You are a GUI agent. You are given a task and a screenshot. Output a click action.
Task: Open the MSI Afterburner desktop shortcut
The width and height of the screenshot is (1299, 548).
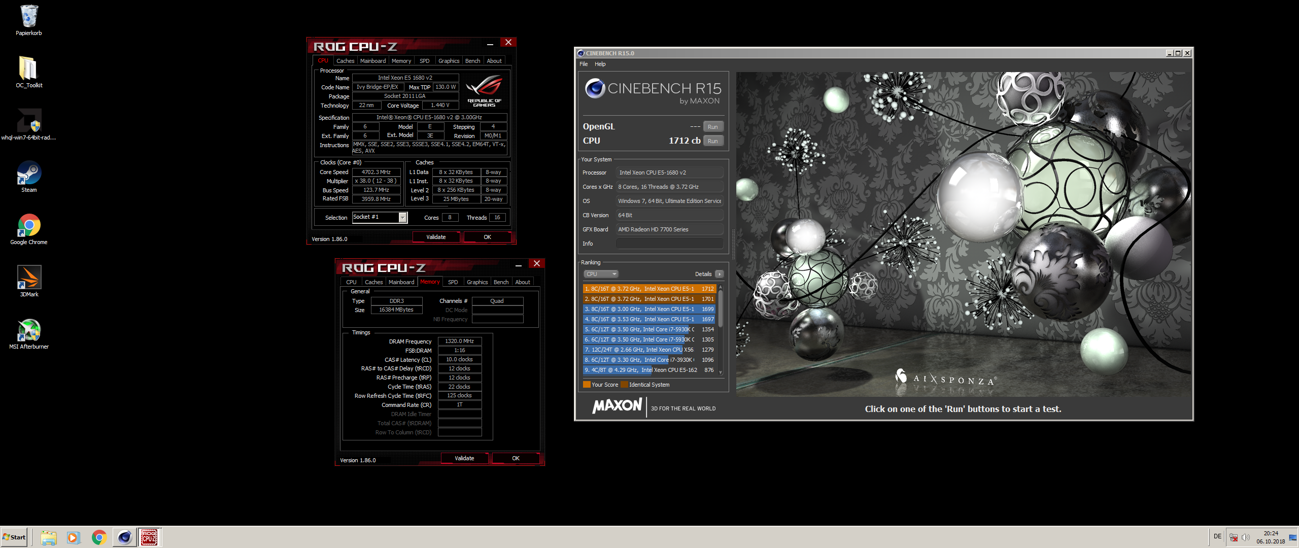(29, 333)
